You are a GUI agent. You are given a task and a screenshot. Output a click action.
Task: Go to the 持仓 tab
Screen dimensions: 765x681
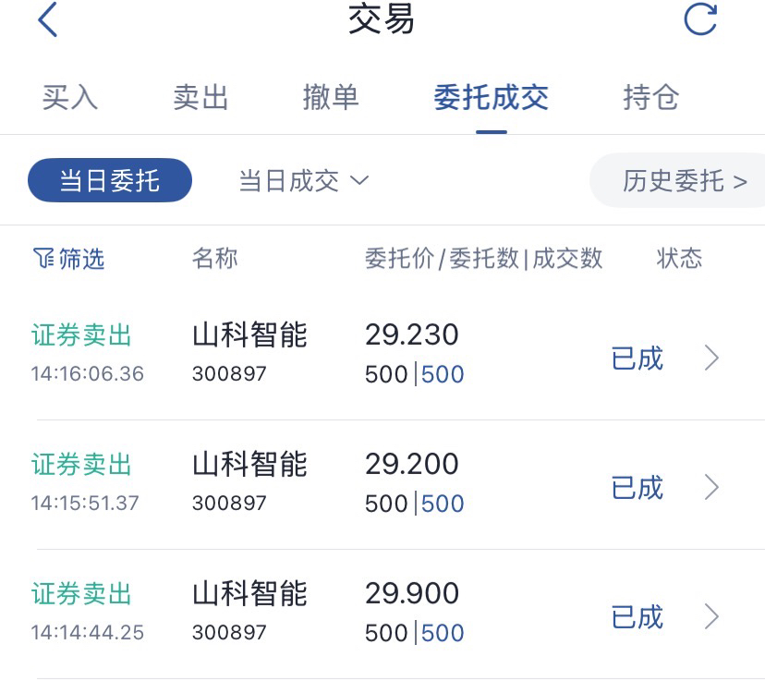(650, 97)
